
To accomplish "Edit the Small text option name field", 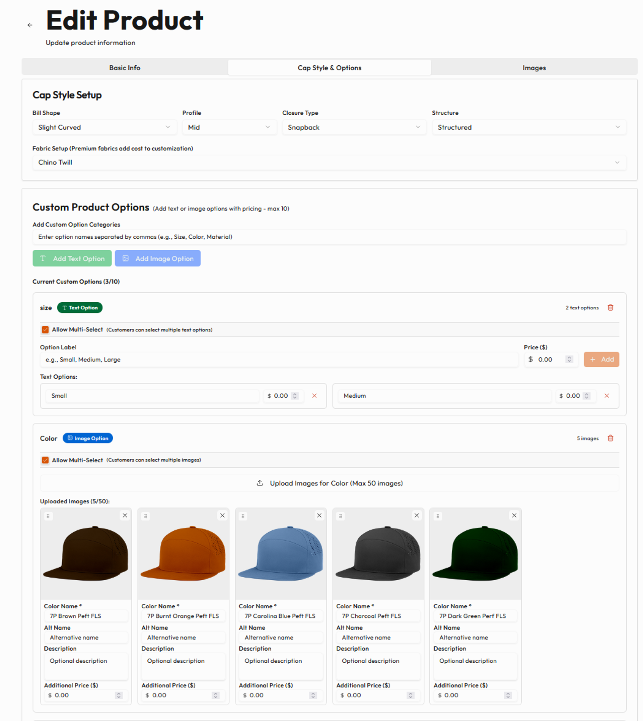I will 152,396.
